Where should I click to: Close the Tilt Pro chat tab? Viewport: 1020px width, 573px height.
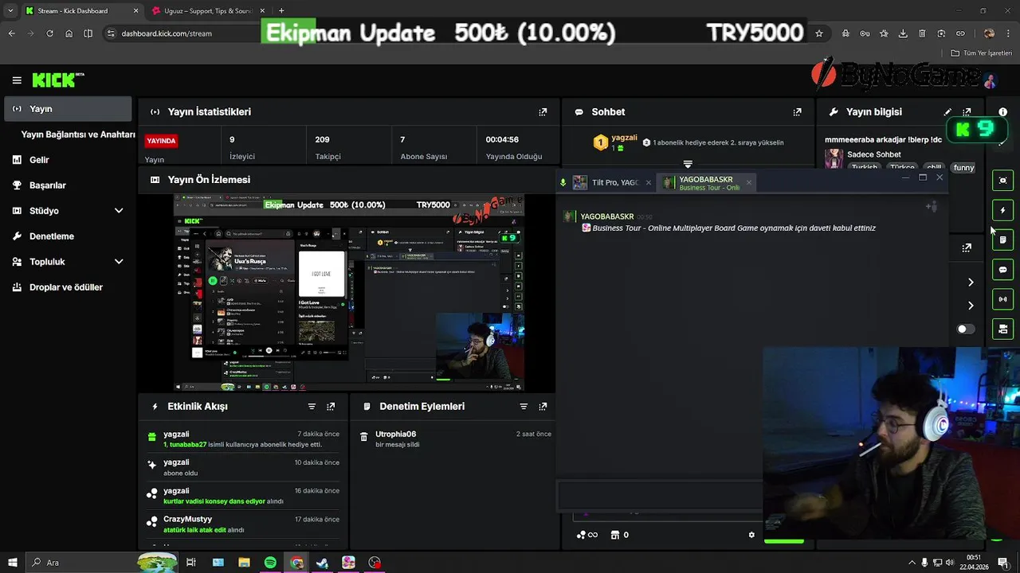(648, 182)
